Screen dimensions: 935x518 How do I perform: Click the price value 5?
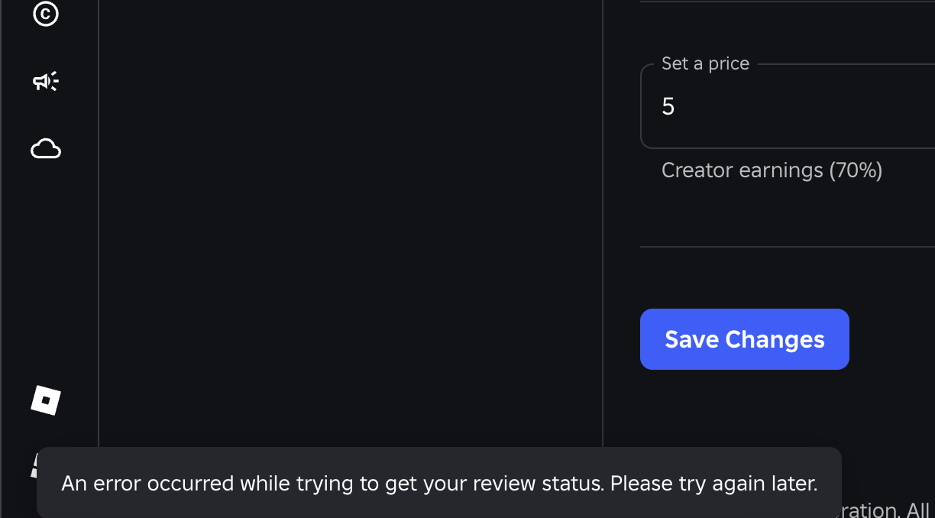pos(668,106)
